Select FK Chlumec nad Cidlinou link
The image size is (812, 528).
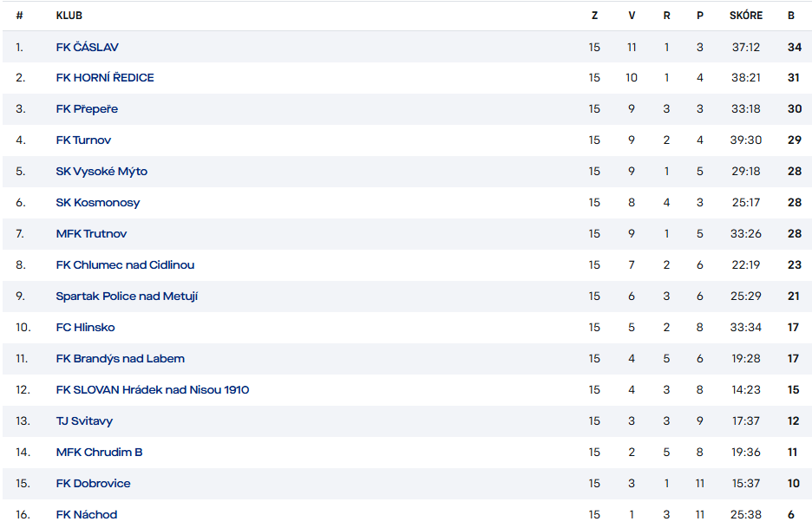click(x=125, y=265)
